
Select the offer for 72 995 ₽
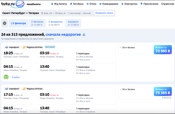[x=163, y=50]
